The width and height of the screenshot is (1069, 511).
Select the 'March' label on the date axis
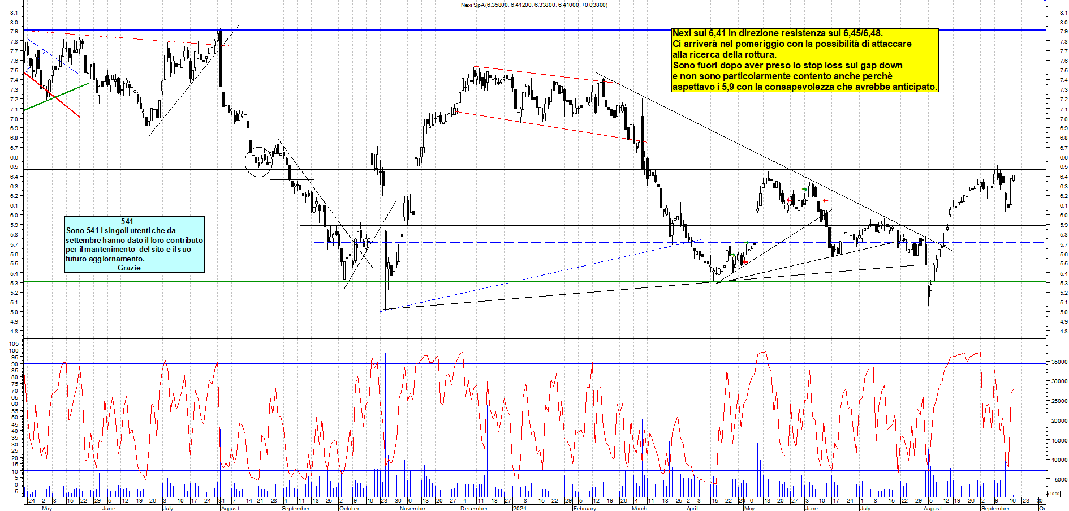639,508
